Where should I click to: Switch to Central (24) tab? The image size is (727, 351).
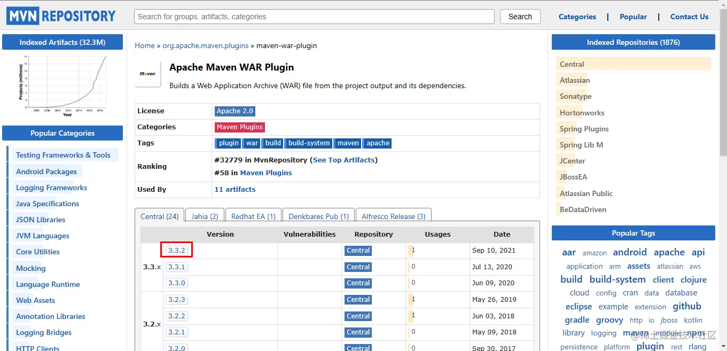click(x=160, y=215)
